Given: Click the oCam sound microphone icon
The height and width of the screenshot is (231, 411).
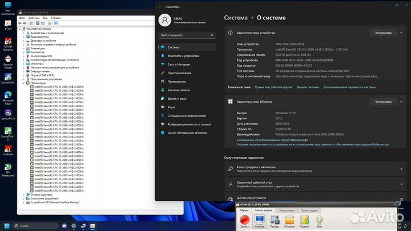Looking at the screenshot, I should pos(320,220).
